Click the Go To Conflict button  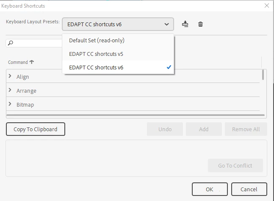point(235,165)
